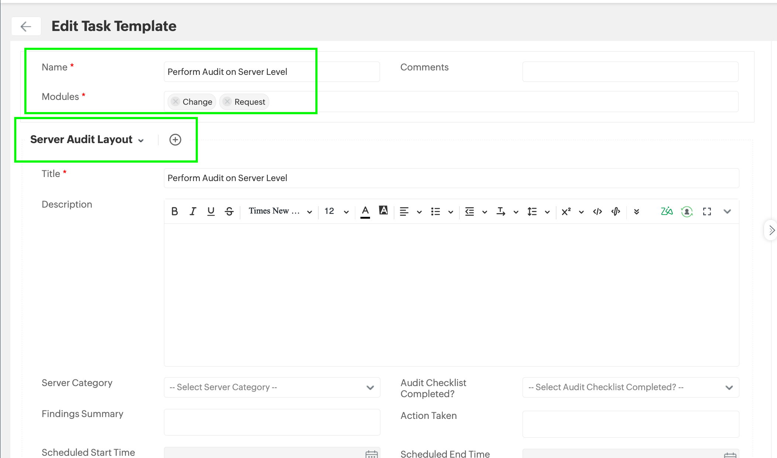Open the Select Server Category dropdown
The image size is (777, 458).
coord(272,387)
